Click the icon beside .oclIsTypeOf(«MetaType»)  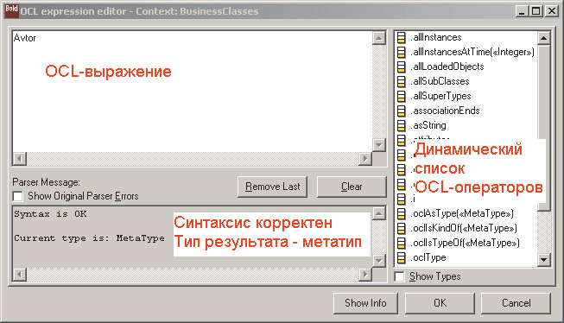401,244
